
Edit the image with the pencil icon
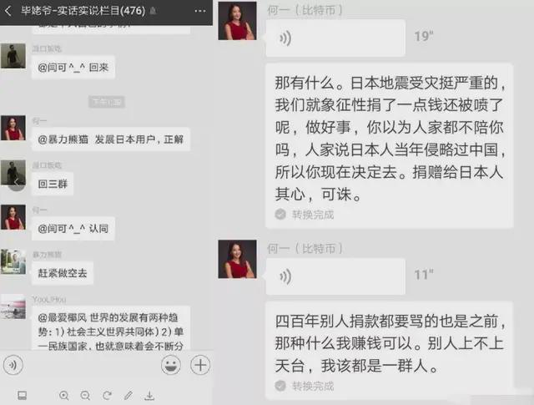128,396
